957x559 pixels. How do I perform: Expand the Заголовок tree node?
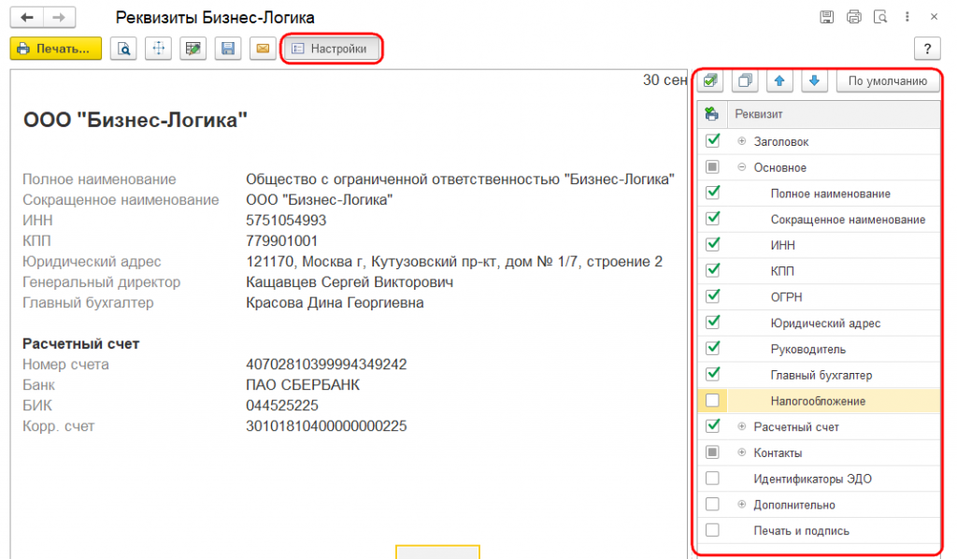click(x=741, y=141)
